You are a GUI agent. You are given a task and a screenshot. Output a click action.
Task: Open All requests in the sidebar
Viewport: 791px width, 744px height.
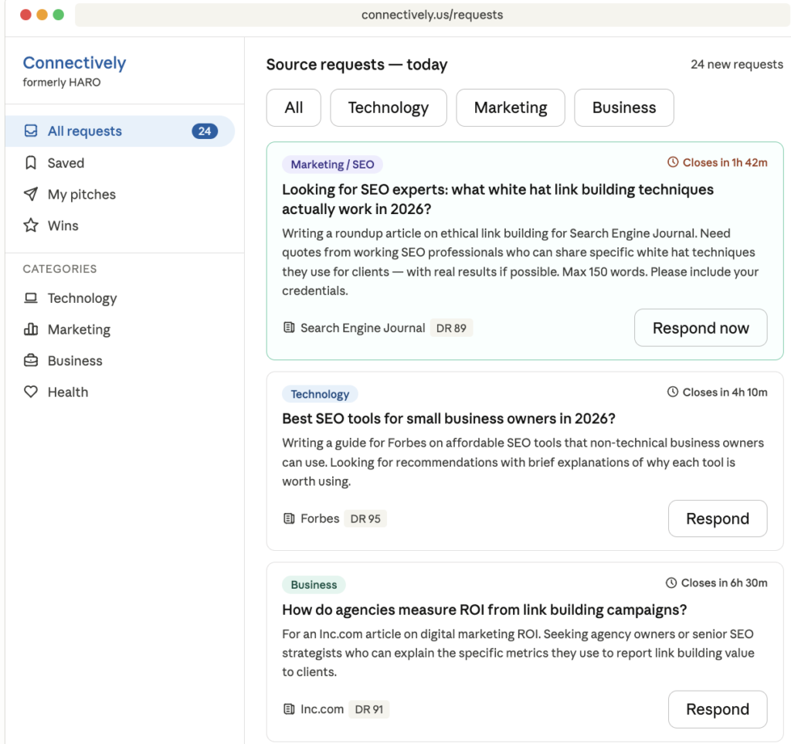tap(120, 131)
